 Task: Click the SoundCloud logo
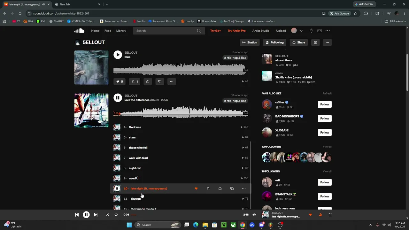pyautogui.click(x=79, y=31)
